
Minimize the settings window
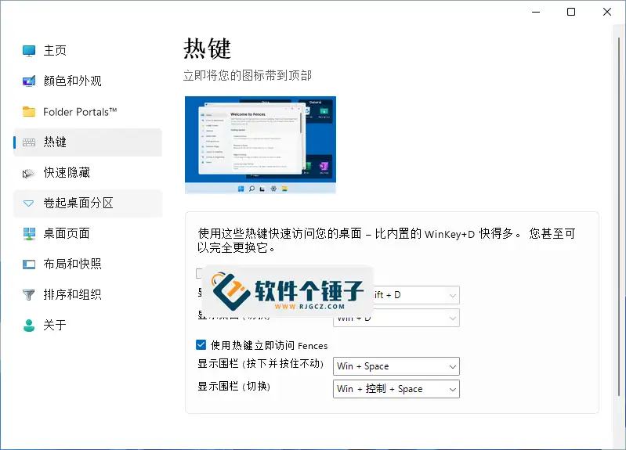[536, 12]
